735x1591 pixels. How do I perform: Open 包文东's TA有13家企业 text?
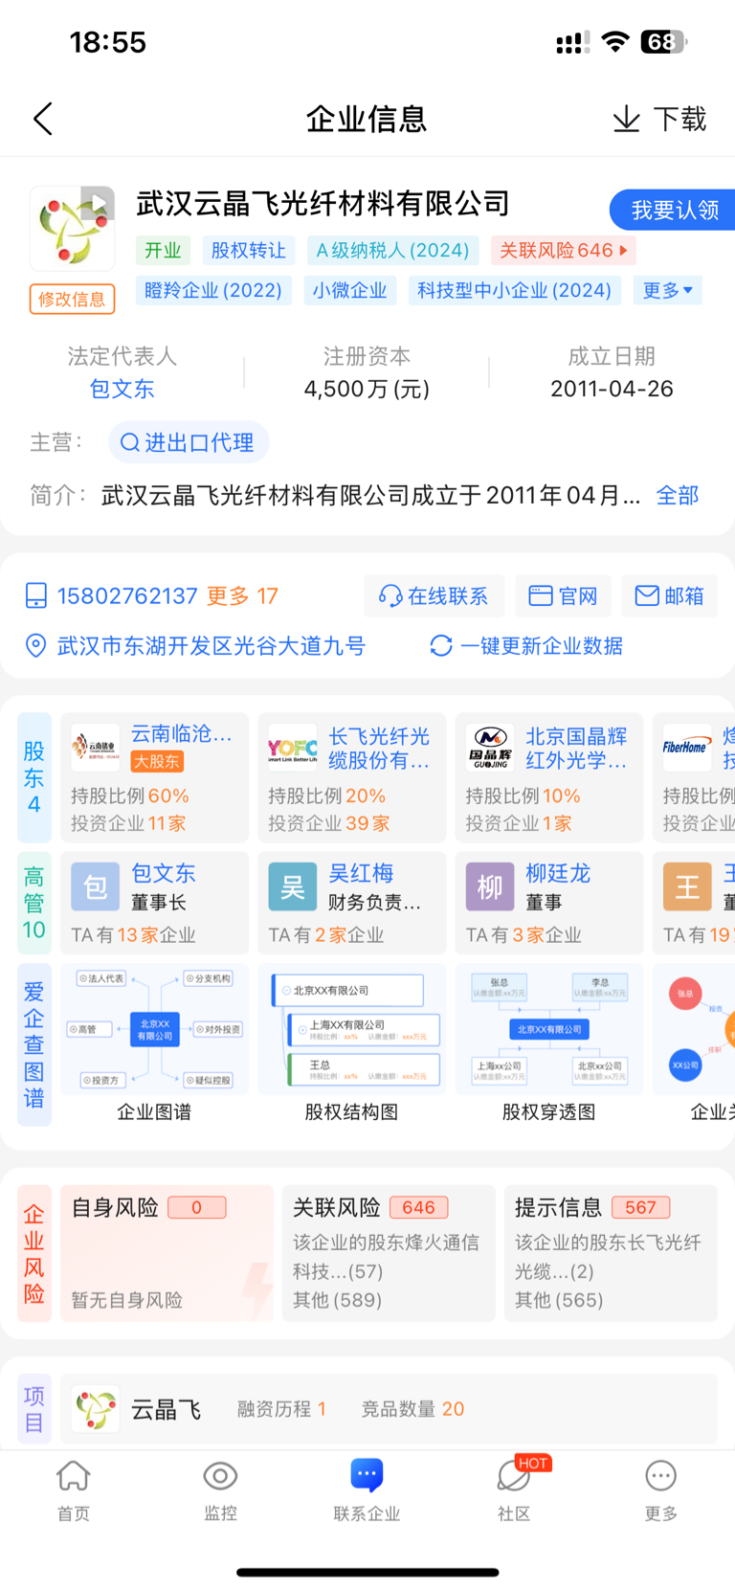click(x=133, y=935)
